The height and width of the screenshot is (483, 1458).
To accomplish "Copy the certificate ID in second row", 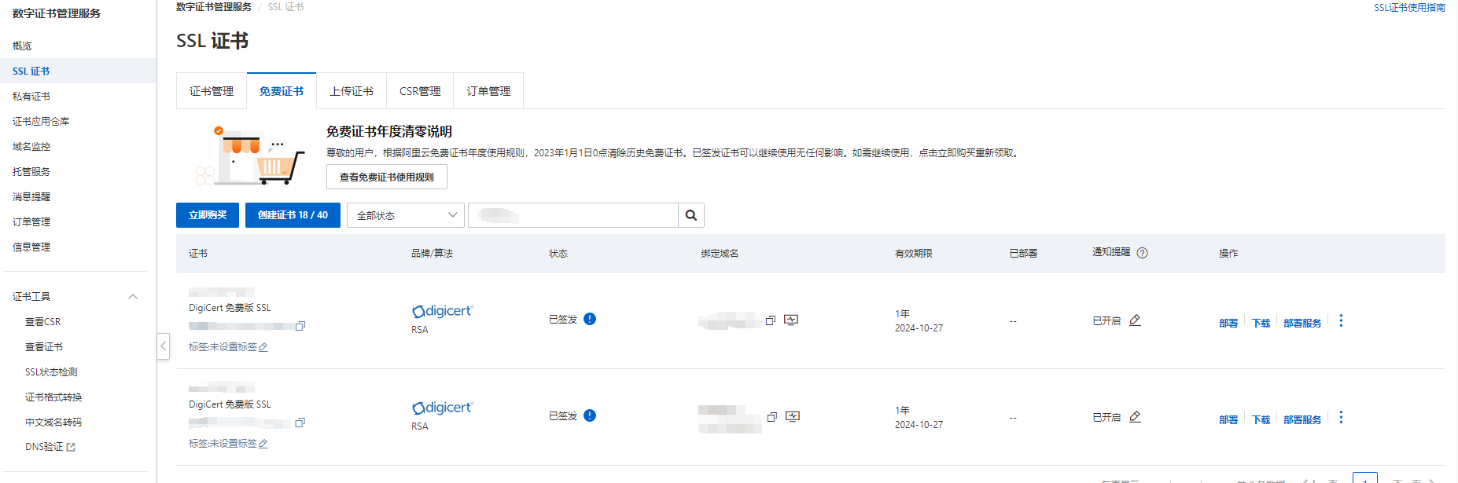I will pyautogui.click(x=300, y=423).
